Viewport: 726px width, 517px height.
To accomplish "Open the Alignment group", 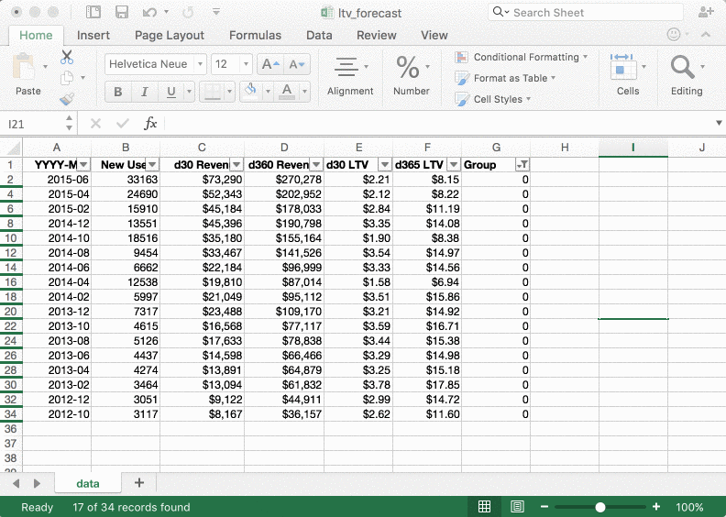I will [350, 76].
